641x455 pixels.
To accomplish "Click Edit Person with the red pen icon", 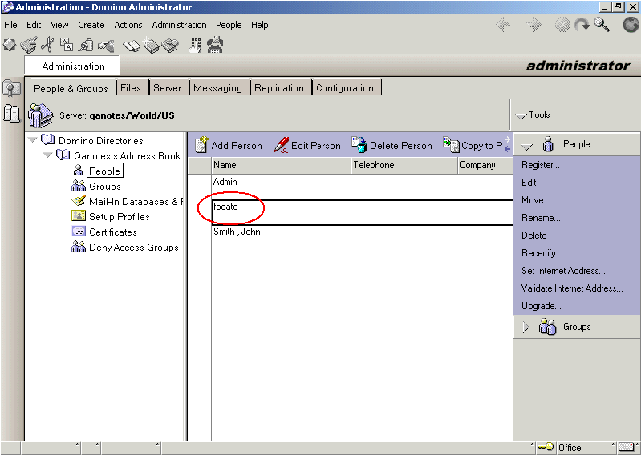I will point(307,146).
